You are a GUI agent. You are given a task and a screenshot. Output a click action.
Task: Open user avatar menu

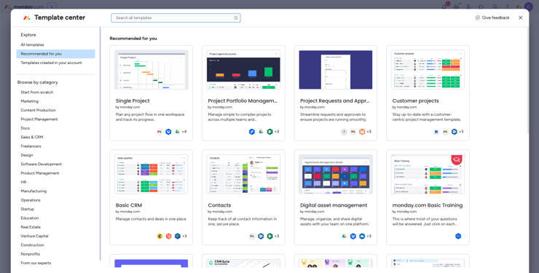point(528,7)
